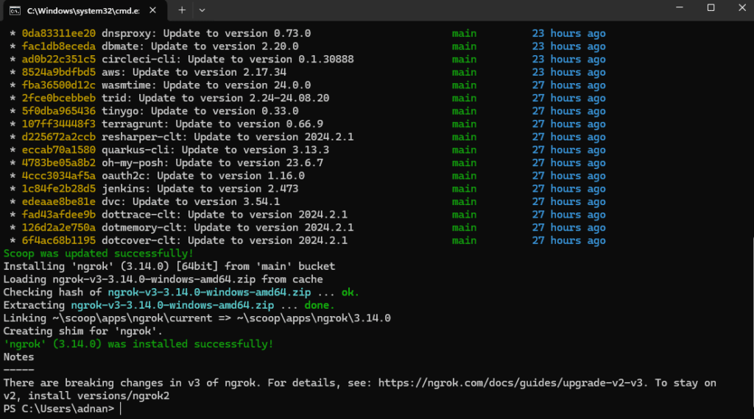This screenshot has height=419, width=754.
Task: Click "Installing 'ngrok' (3.14.0)" line
Action: pos(169,266)
